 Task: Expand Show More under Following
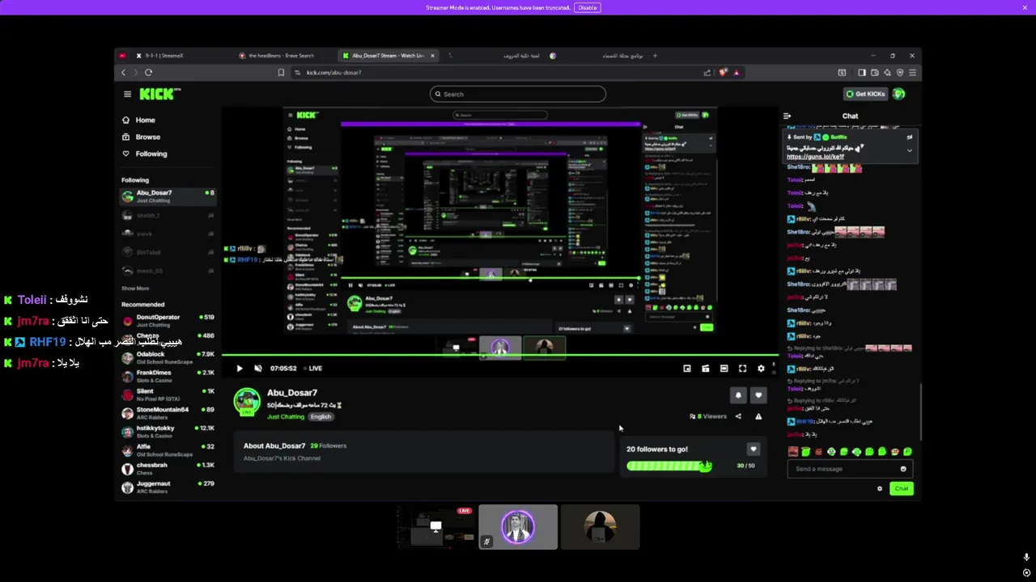[135, 289]
